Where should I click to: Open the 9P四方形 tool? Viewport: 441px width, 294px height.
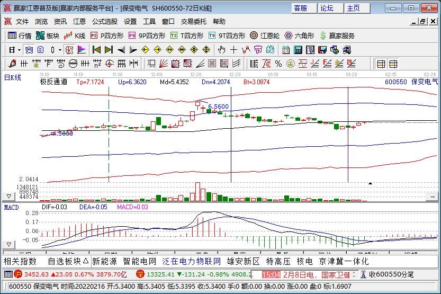[147, 35]
